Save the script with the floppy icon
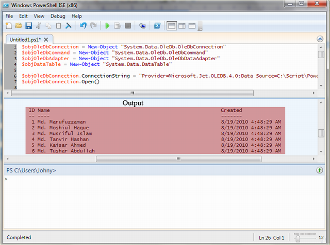This screenshot has height=245, width=330. (29, 26)
